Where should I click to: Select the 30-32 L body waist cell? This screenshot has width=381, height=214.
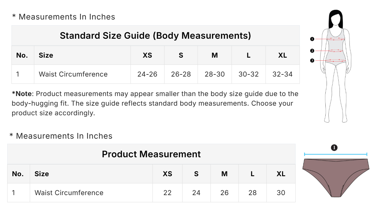[x=249, y=74]
